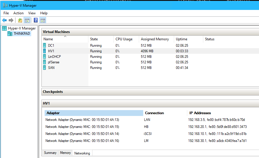Click the Hyper-V Manager tree root icon
The height and width of the screenshot is (158, 259).
coord(4,28)
